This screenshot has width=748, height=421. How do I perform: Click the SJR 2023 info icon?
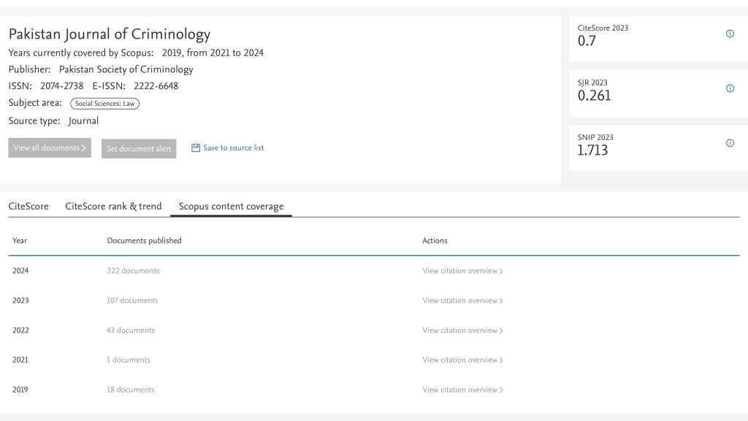pyautogui.click(x=730, y=88)
